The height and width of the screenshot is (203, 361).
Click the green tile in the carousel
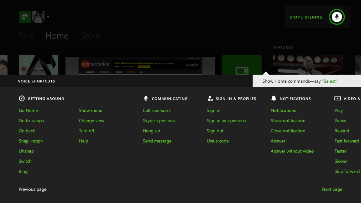pyautogui.click(x=242, y=65)
